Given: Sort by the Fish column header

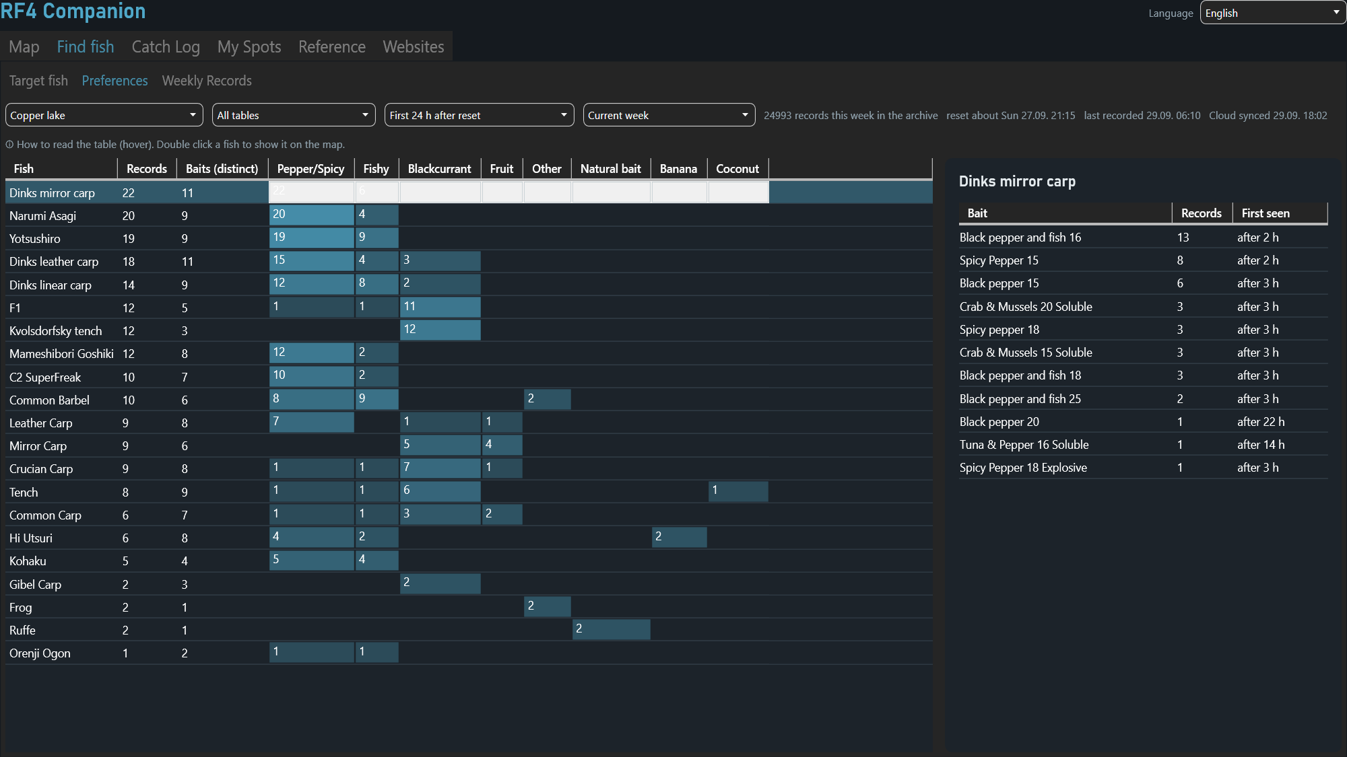Looking at the screenshot, I should [61, 169].
